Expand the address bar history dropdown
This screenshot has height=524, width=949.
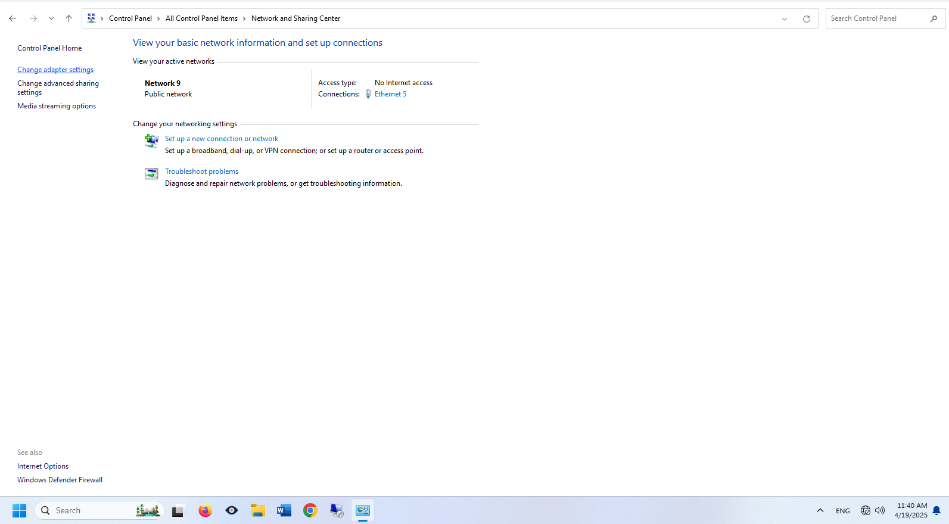785,19
